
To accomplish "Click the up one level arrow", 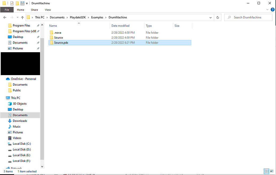I will (x=23, y=17).
